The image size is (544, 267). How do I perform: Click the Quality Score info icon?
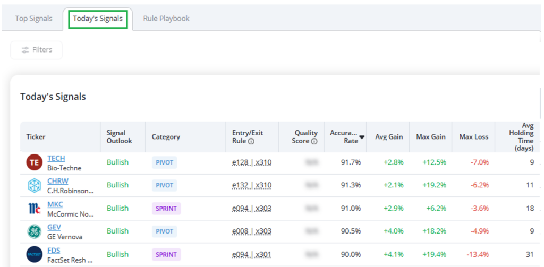pos(314,141)
